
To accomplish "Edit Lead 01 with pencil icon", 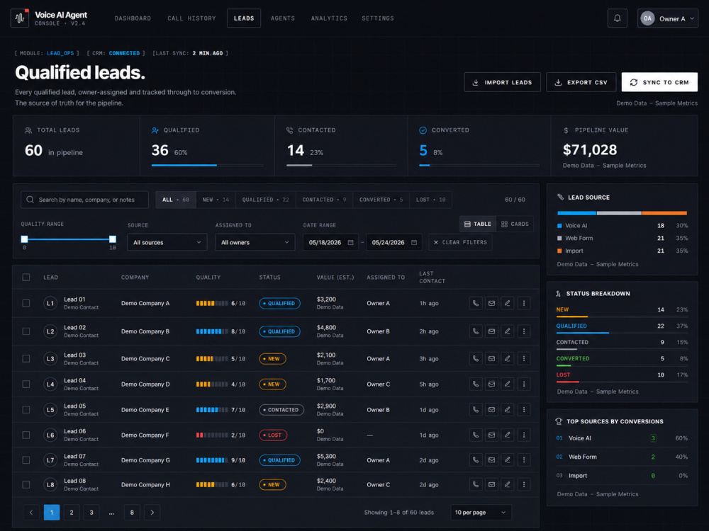I will (508, 304).
